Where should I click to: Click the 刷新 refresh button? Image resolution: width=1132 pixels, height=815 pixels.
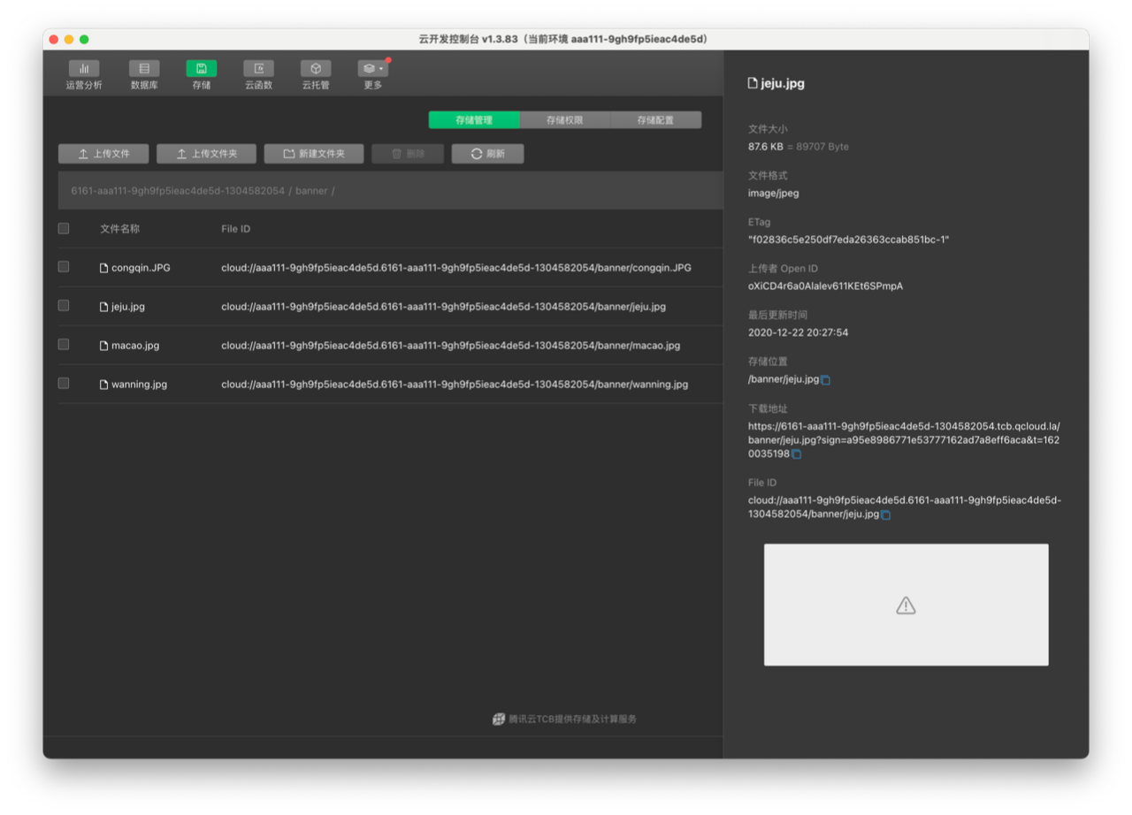[x=487, y=154]
